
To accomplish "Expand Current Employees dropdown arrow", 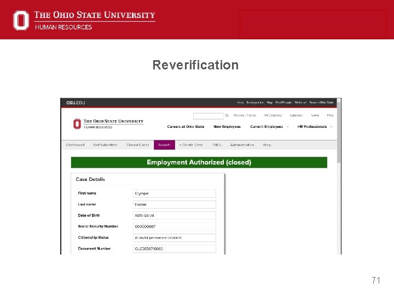I will [x=288, y=127].
